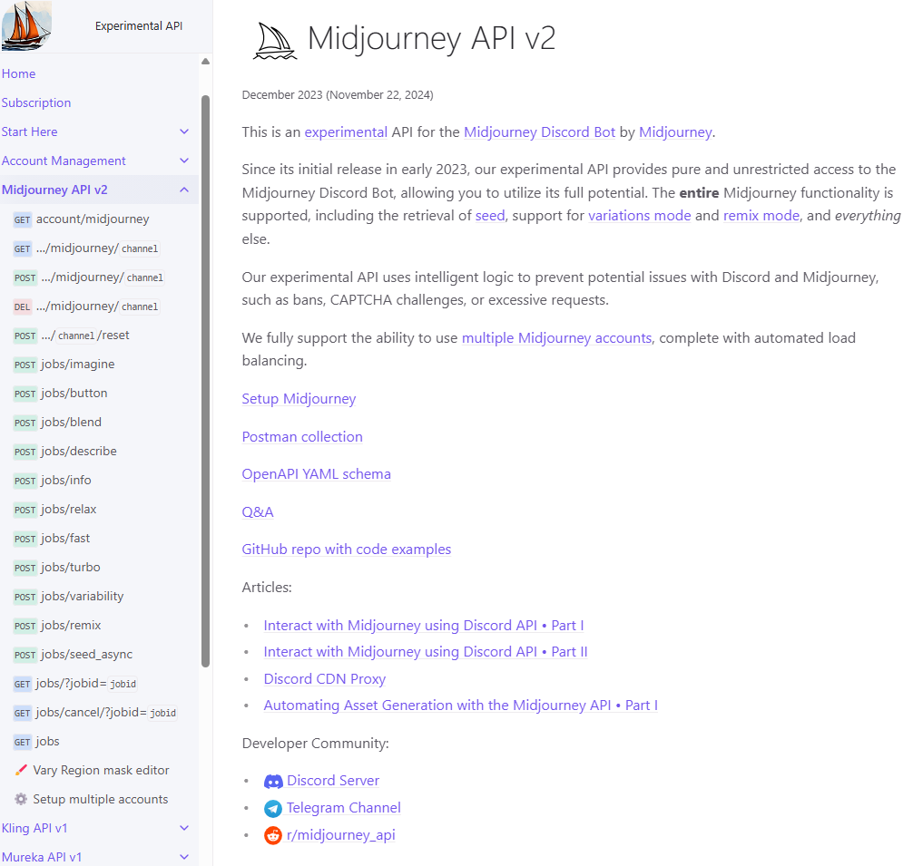The width and height of the screenshot is (913, 866).
Task: Open the Telegram Channel link
Action: pyautogui.click(x=344, y=809)
